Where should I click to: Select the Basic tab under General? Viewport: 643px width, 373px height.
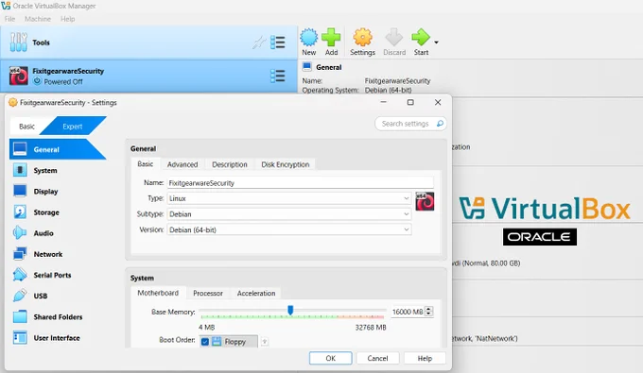pyautogui.click(x=146, y=163)
